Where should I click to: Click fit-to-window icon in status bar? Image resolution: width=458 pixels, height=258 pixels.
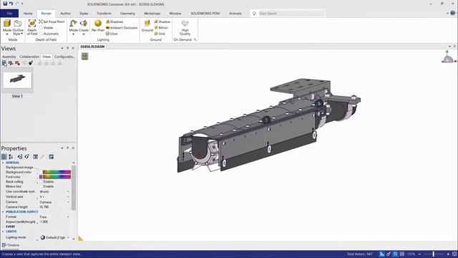coord(454,254)
